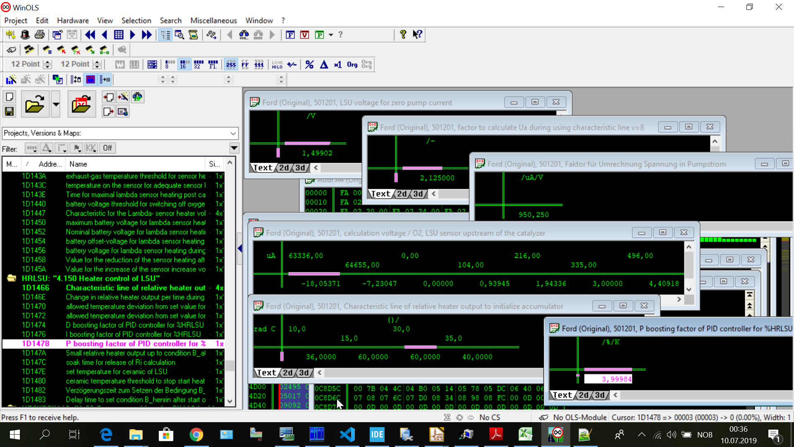Viewport: 794px width, 447px height.
Task: Click the floppy disk save icon
Action: (x=10, y=111)
